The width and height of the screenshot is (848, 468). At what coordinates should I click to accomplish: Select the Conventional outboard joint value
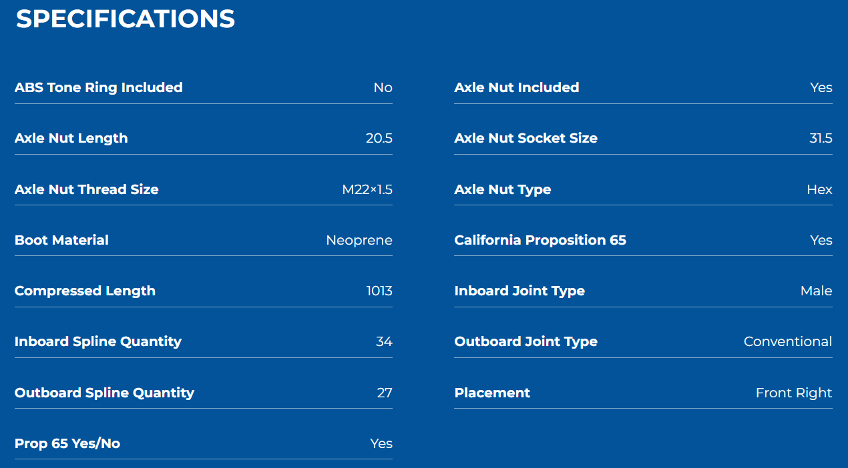pyautogui.click(x=787, y=342)
